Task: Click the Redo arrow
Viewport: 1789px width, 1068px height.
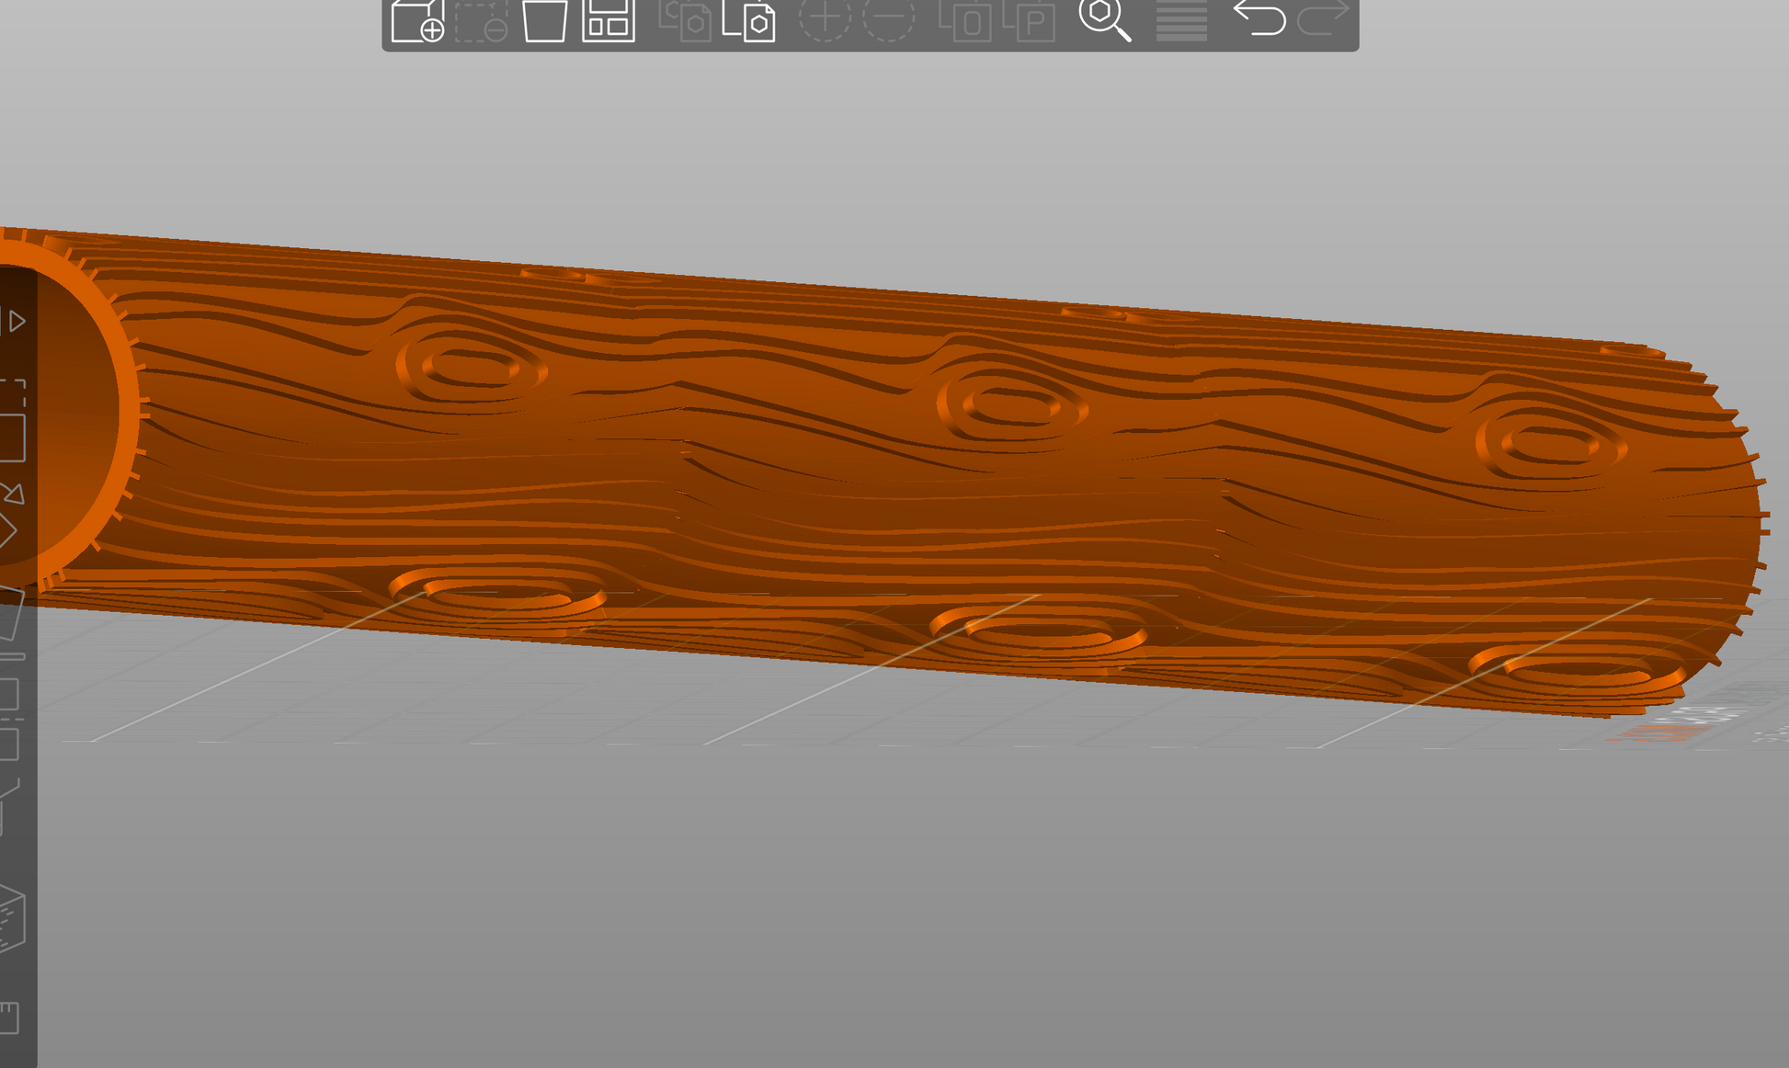Action: pos(1322,17)
